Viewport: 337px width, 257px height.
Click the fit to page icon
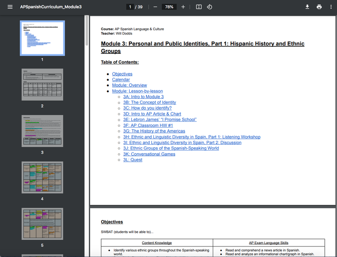point(199,7)
